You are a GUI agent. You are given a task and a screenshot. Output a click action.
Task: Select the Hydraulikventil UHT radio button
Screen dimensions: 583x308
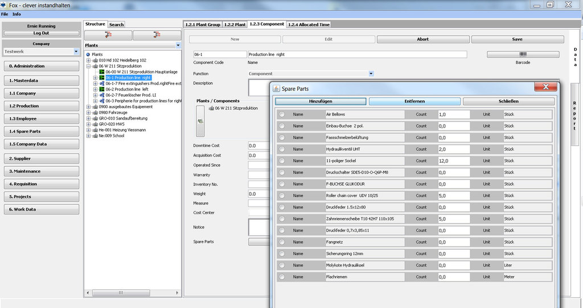coord(282,149)
